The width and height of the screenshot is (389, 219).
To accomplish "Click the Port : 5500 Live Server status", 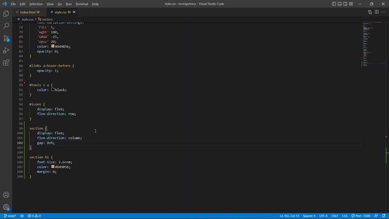I will pos(360,216).
